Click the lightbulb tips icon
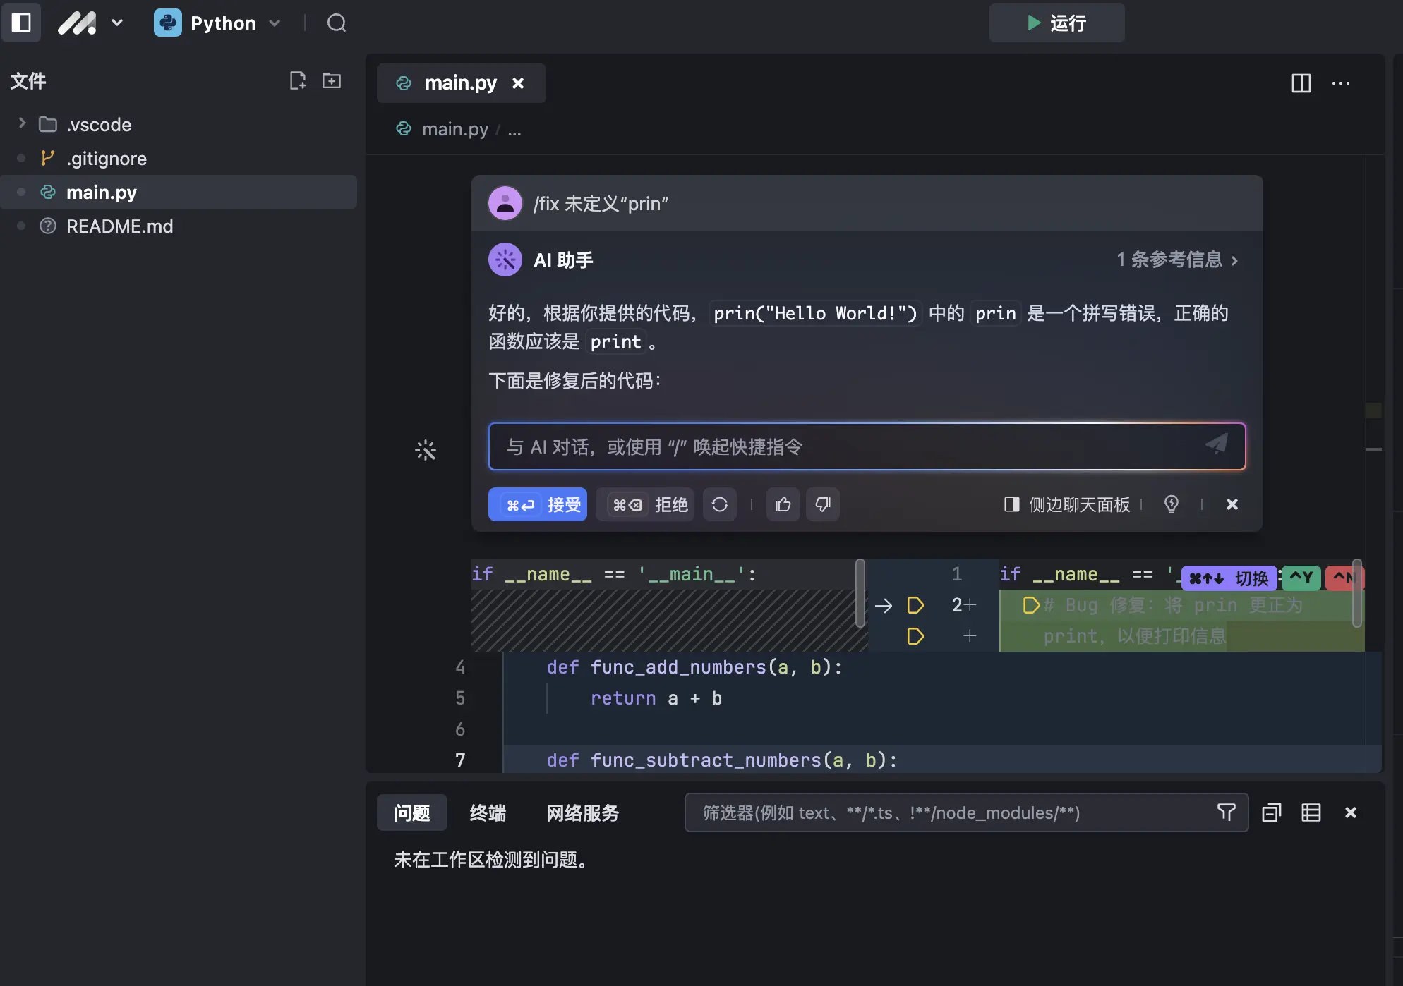The width and height of the screenshot is (1403, 986). pyautogui.click(x=1172, y=504)
